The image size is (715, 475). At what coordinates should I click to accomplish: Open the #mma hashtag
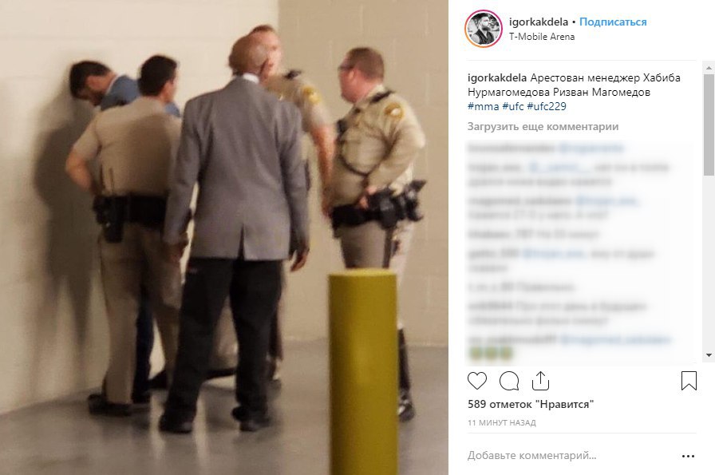pos(483,106)
